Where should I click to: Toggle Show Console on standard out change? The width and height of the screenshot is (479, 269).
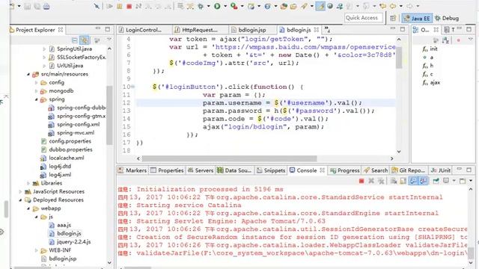pyautogui.click(x=413, y=181)
